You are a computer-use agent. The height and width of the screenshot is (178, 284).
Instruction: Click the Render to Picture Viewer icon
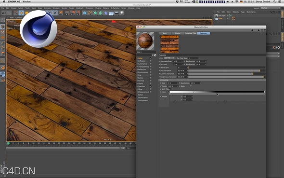pyautogui.click(x=73, y=13)
